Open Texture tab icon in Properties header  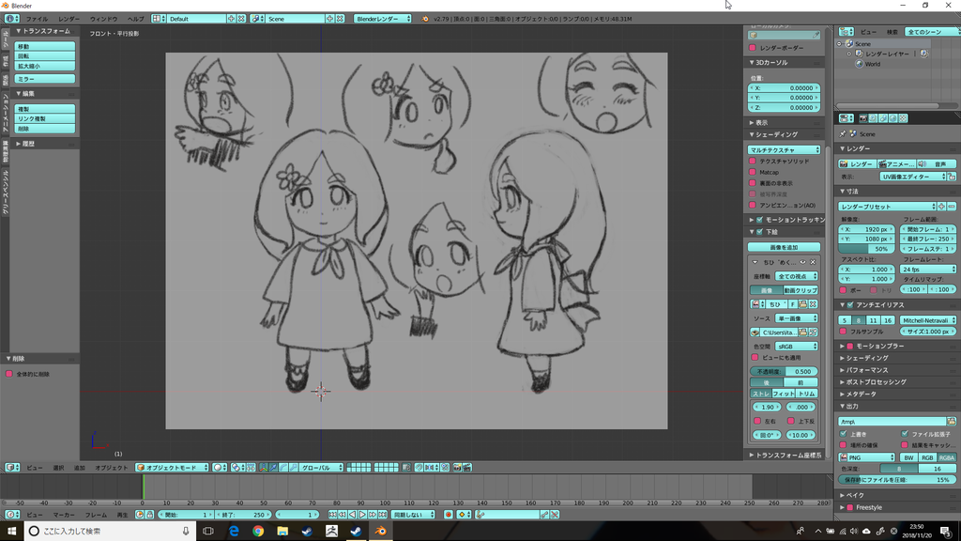903,118
